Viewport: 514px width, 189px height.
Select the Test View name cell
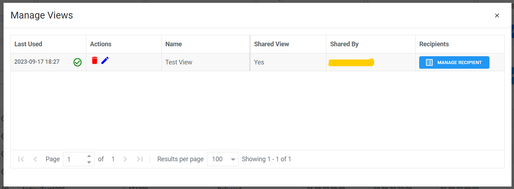coord(179,62)
